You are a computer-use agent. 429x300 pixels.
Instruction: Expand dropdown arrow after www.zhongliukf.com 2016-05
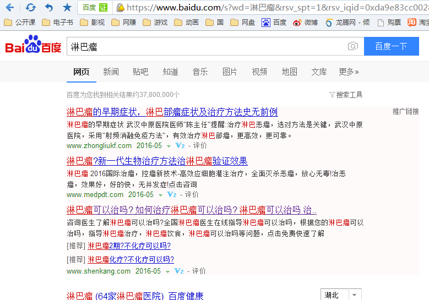click(169, 146)
